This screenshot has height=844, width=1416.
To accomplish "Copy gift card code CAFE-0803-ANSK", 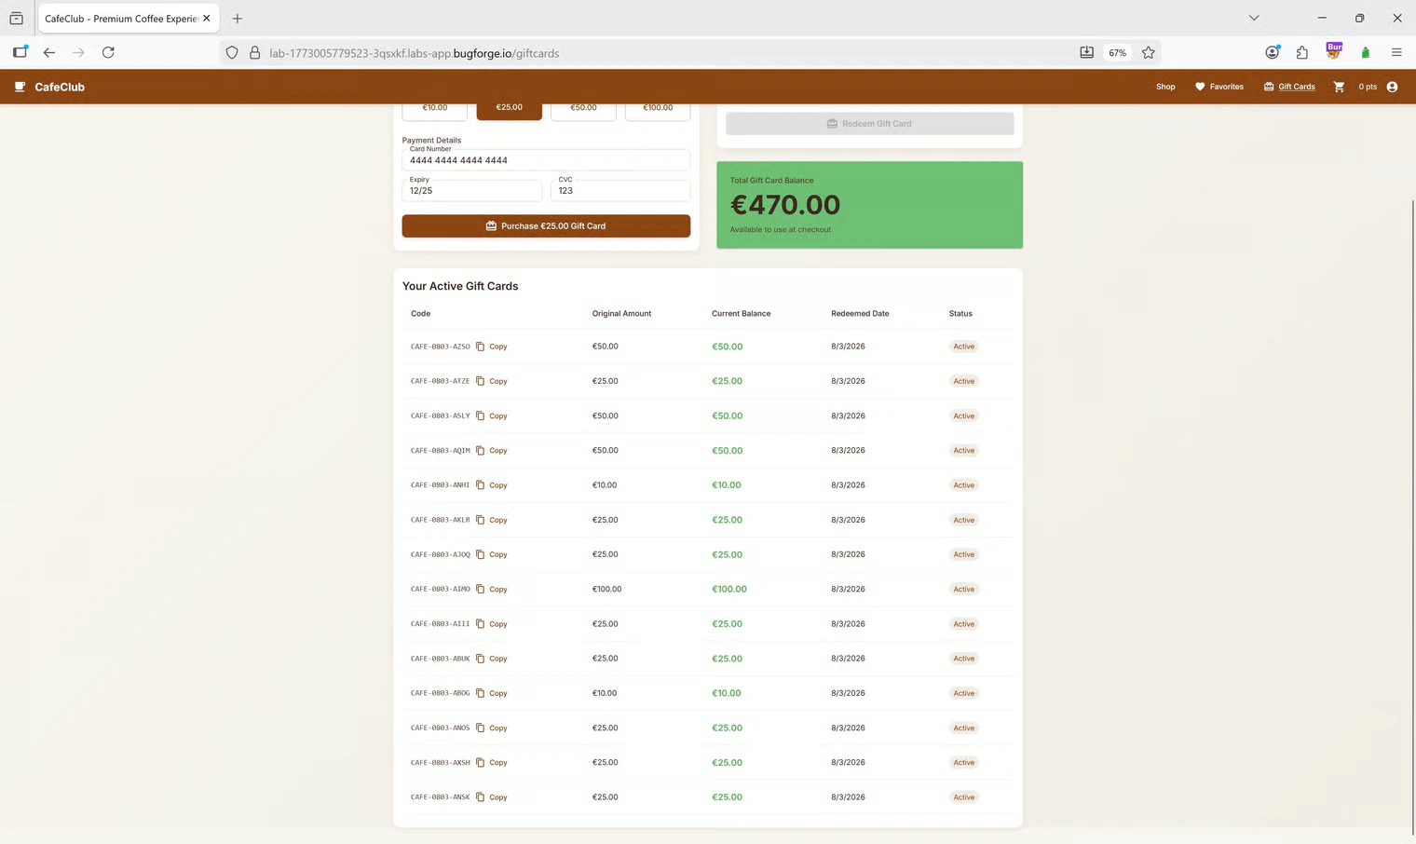I will pos(492,797).
